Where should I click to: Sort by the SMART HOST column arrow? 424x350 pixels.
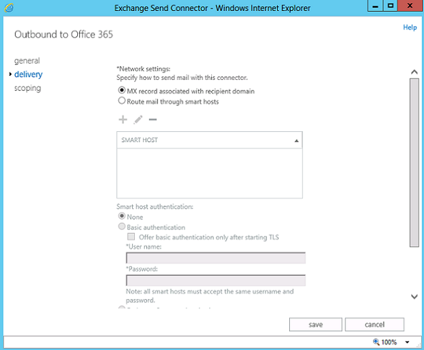click(x=296, y=141)
